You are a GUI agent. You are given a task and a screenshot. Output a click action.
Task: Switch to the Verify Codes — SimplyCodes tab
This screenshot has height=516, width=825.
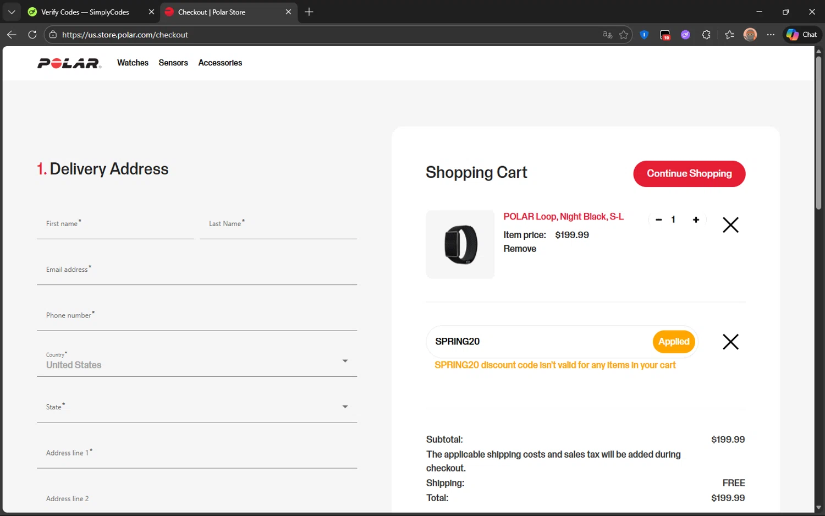coord(85,12)
